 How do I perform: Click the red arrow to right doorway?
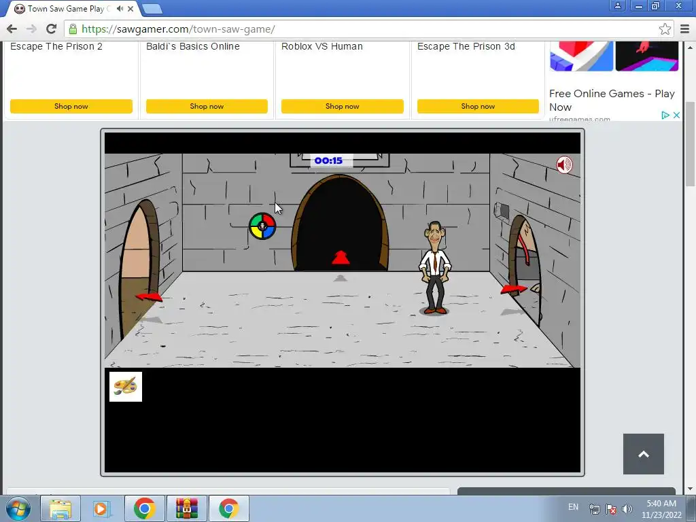point(514,289)
